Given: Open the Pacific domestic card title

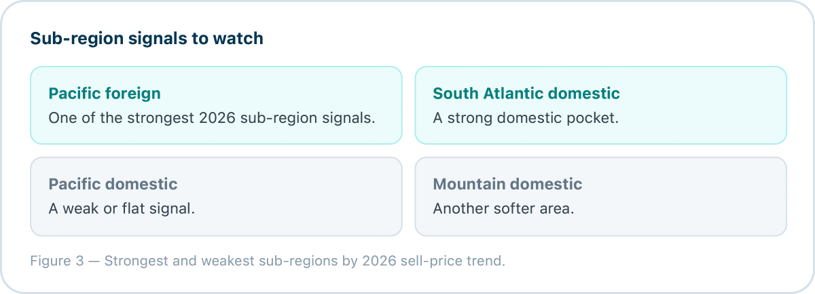Looking at the screenshot, I should (x=113, y=184).
